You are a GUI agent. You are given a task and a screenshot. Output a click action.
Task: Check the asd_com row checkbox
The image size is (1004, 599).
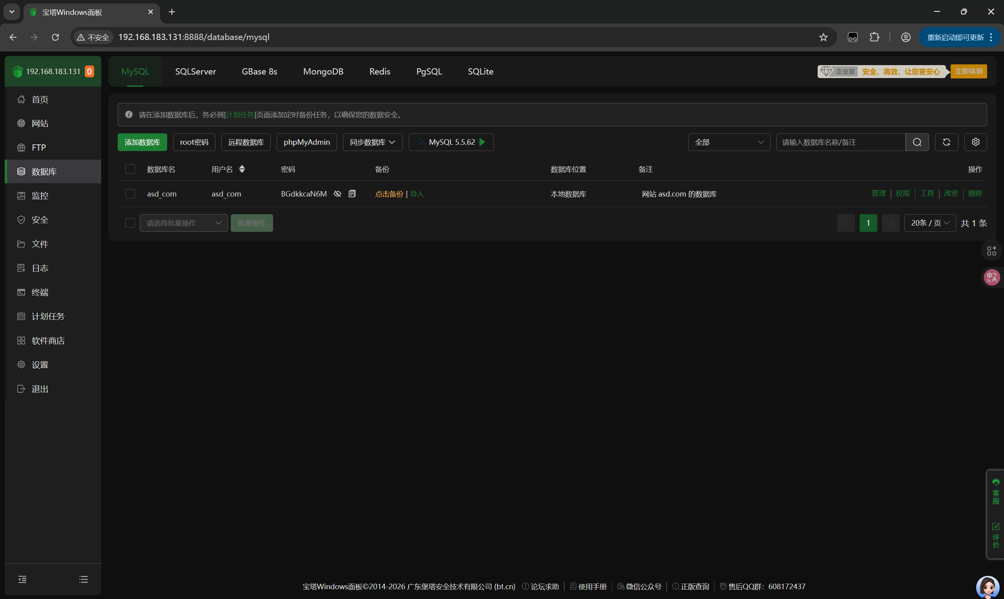(130, 194)
